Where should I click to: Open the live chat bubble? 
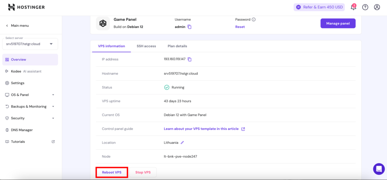(x=379, y=169)
